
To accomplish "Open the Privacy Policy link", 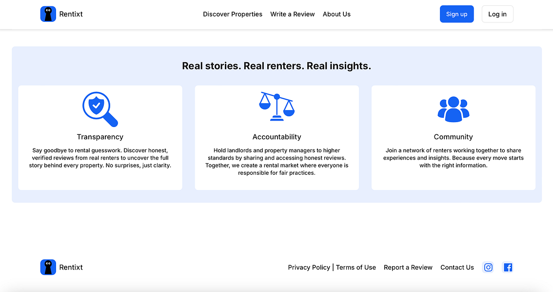I will coord(309,267).
